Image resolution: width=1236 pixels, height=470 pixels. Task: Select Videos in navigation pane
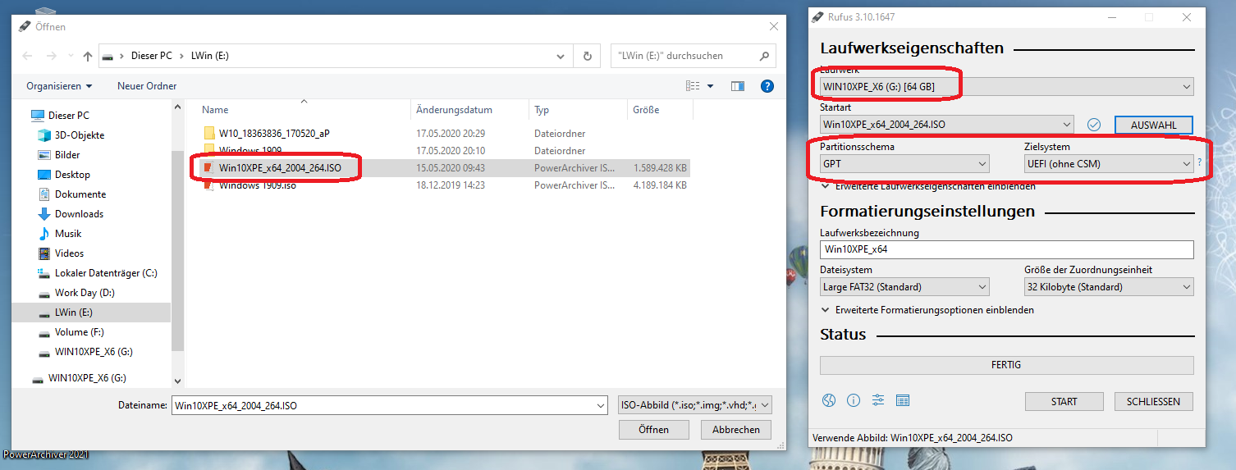69,253
